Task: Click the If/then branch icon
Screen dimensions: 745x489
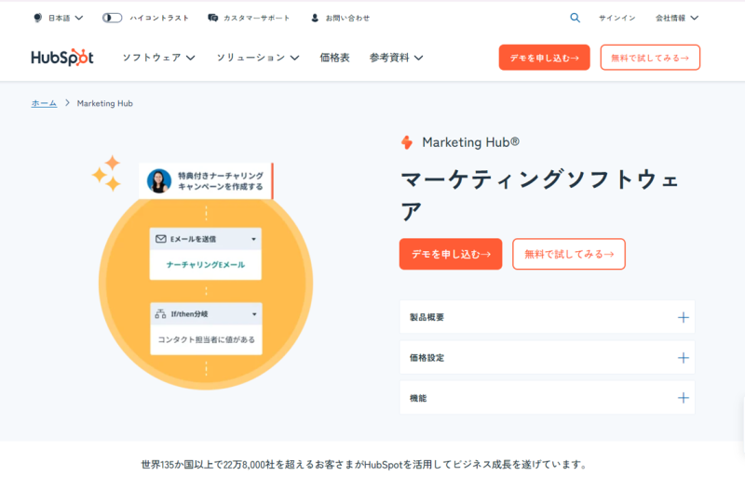Action: pyautogui.click(x=160, y=314)
